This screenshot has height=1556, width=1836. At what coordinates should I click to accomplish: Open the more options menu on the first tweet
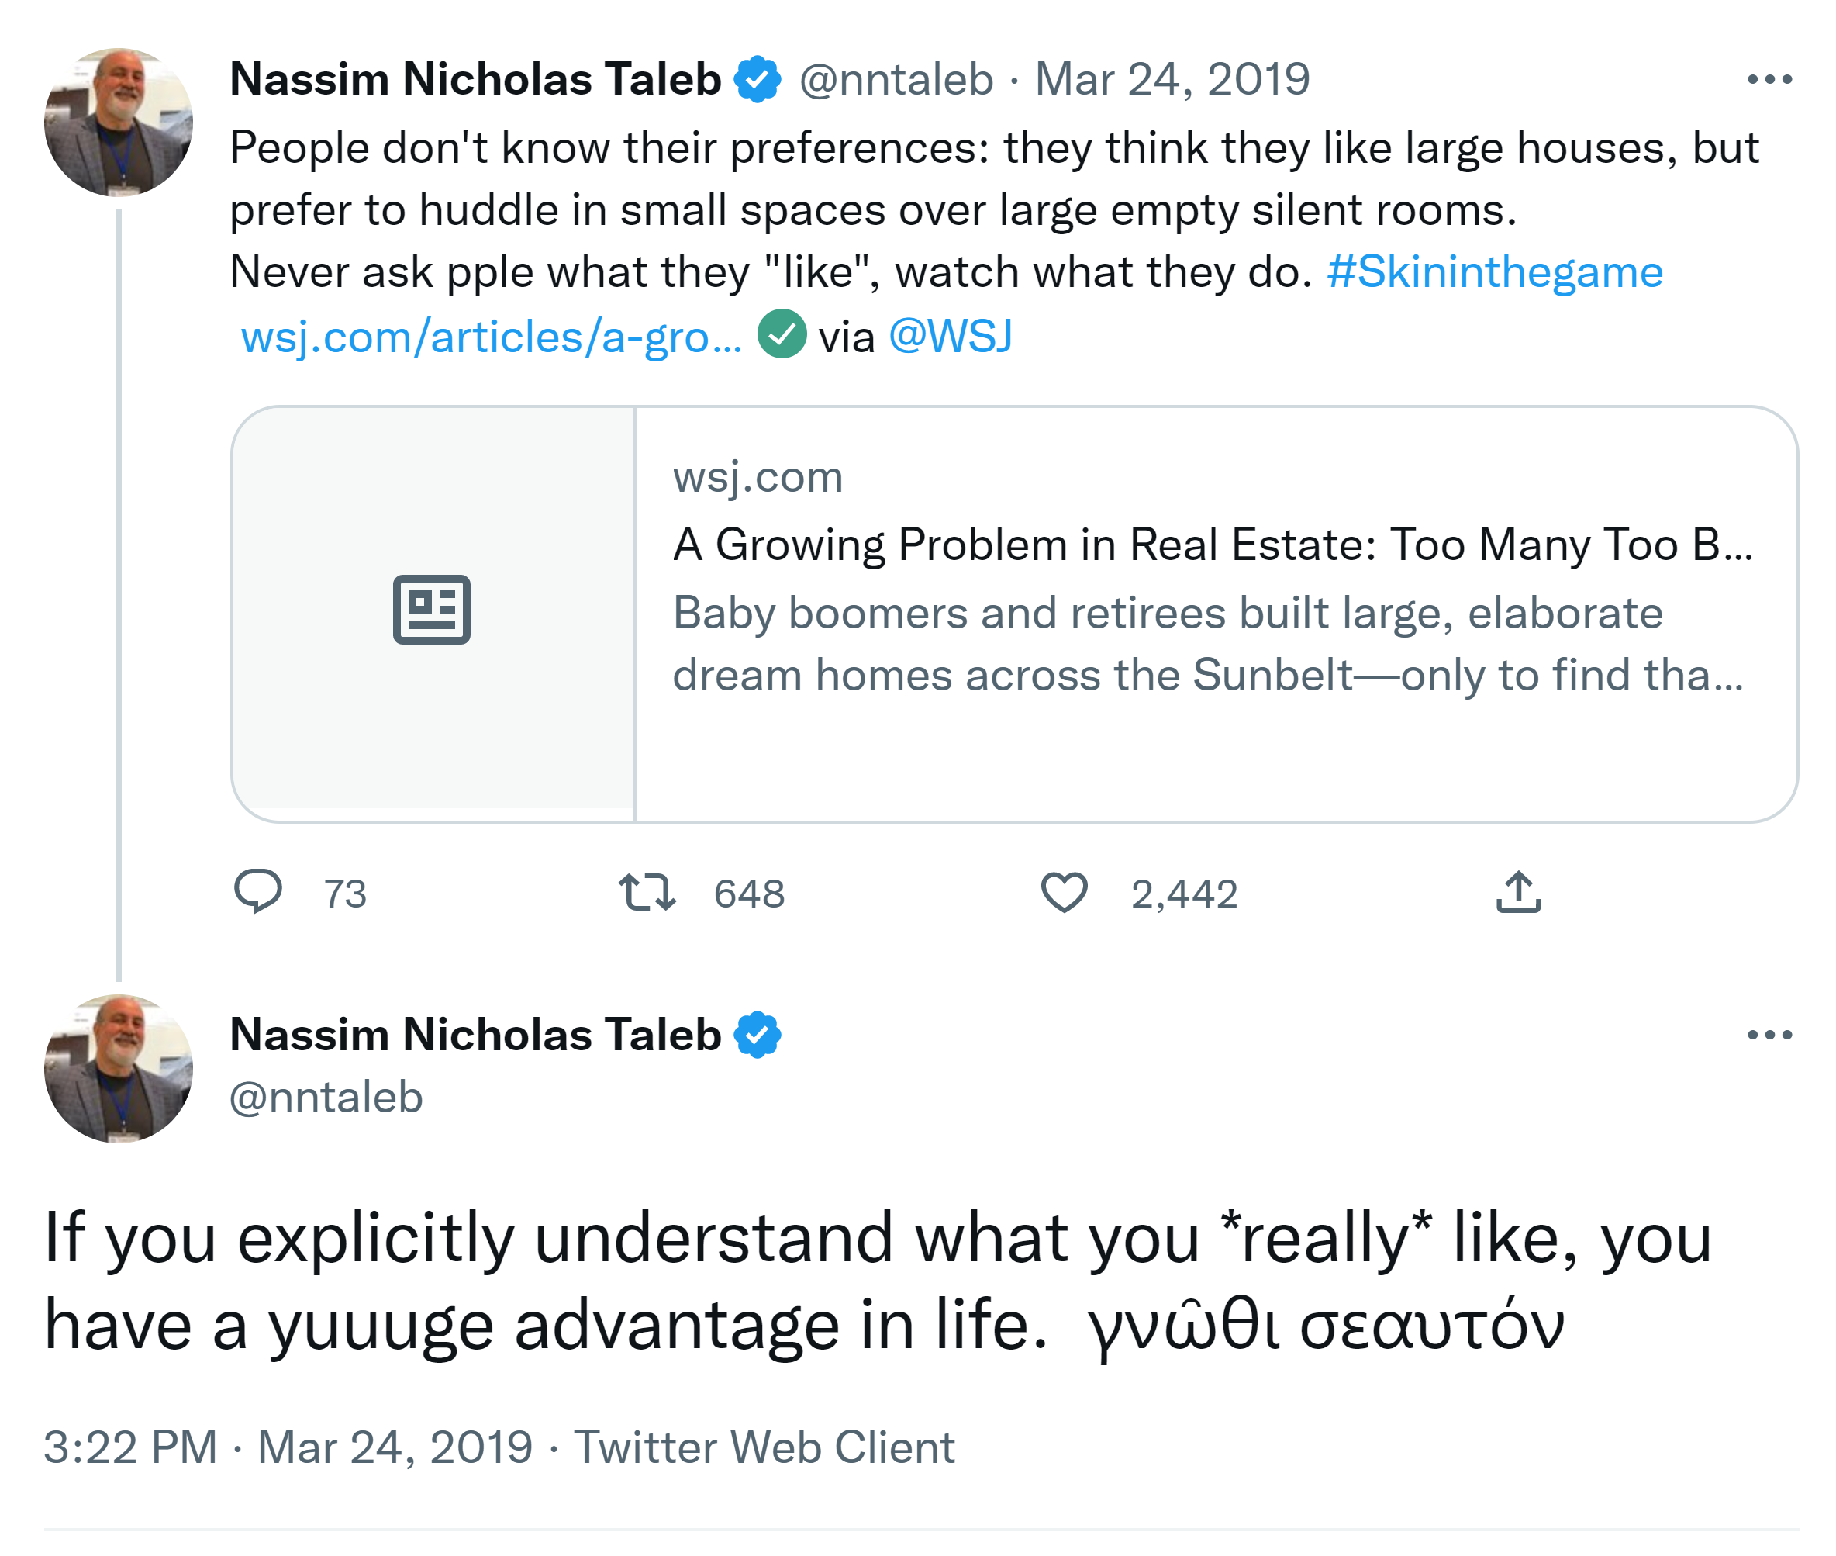coord(1769,79)
